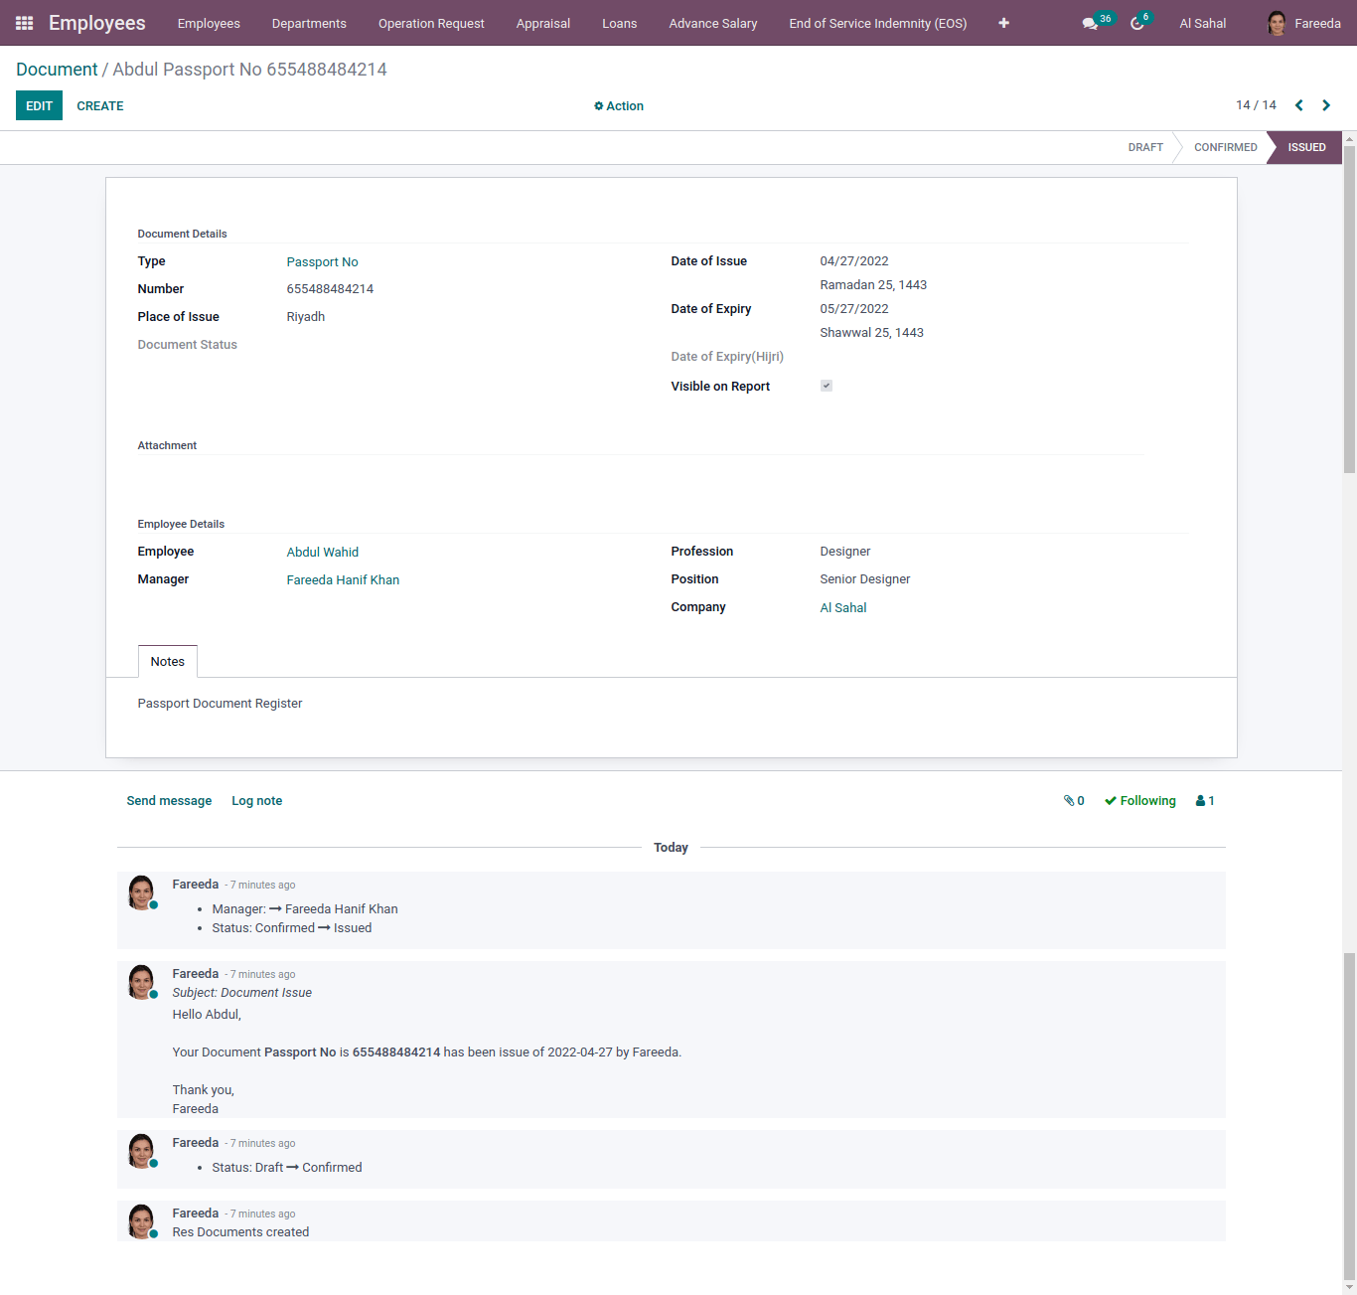
Task: Click Send message in chatter
Action: point(169,801)
